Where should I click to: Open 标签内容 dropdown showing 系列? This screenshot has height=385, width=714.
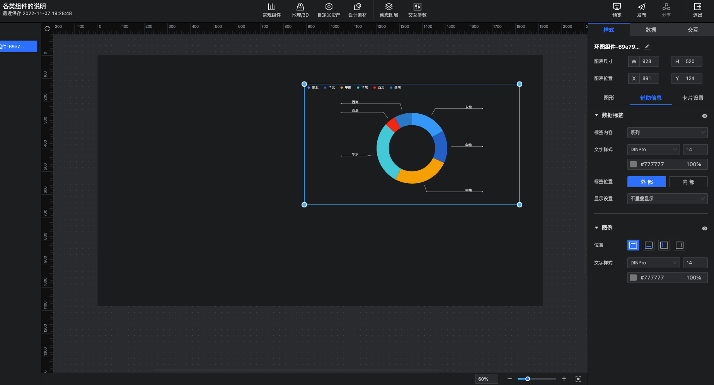click(668, 133)
